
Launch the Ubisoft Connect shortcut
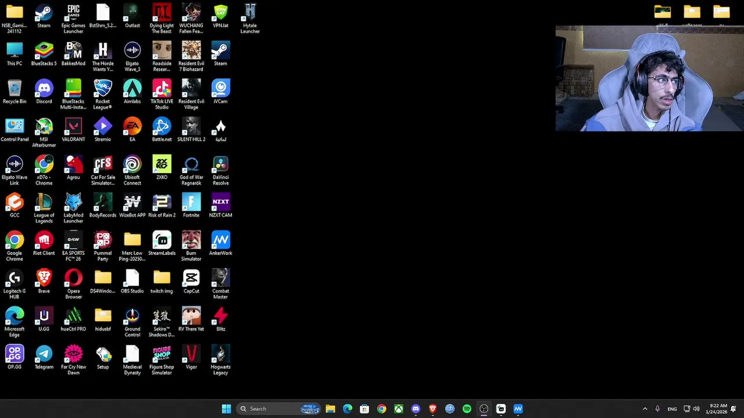pyautogui.click(x=132, y=171)
